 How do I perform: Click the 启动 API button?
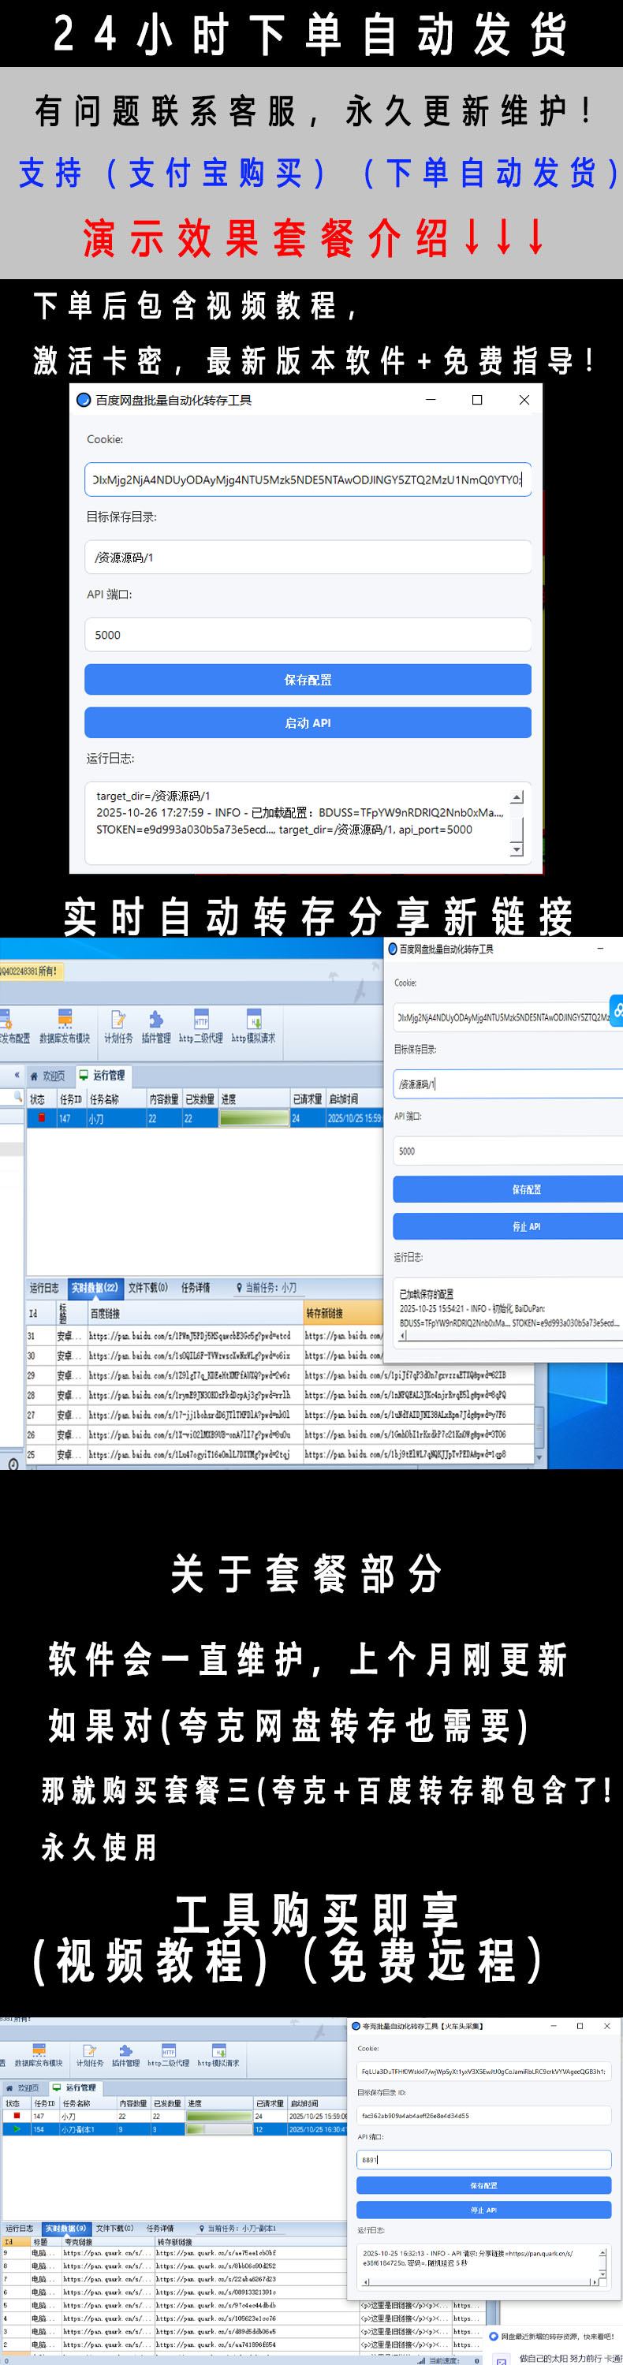pos(308,722)
